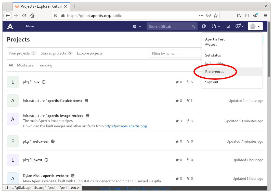The height and width of the screenshot is (193, 273).
Task: Choose Sign out from user menu
Action: (232, 82)
